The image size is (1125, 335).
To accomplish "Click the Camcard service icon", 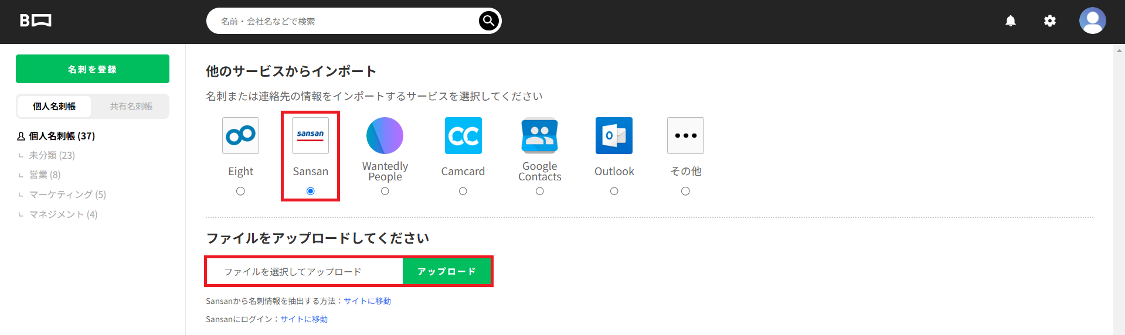I will 463,136.
